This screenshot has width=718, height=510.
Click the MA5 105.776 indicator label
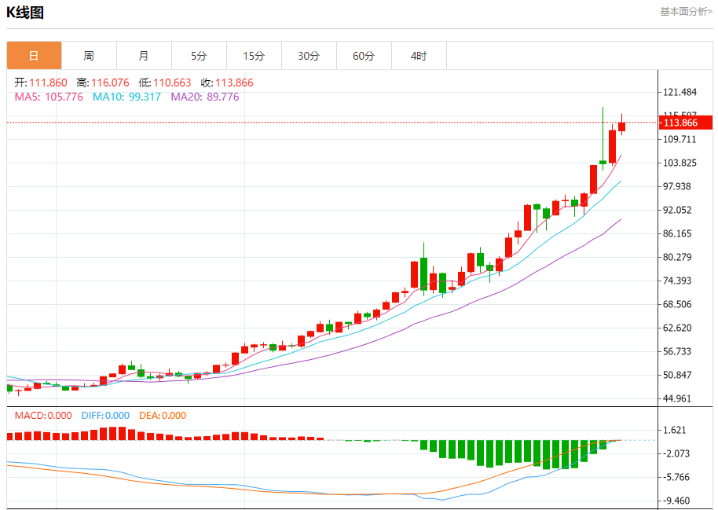pos(49,97)
